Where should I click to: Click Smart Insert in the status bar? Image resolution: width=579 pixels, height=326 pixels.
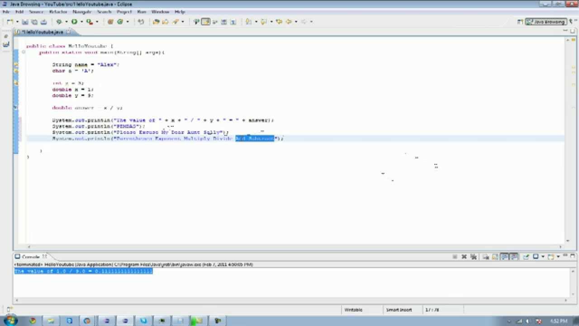tap(399, 310)
